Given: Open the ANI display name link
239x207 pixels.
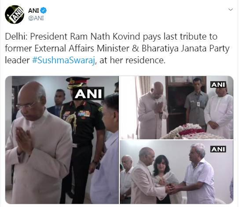Looking at the screenshot, I should pos(33,11).
